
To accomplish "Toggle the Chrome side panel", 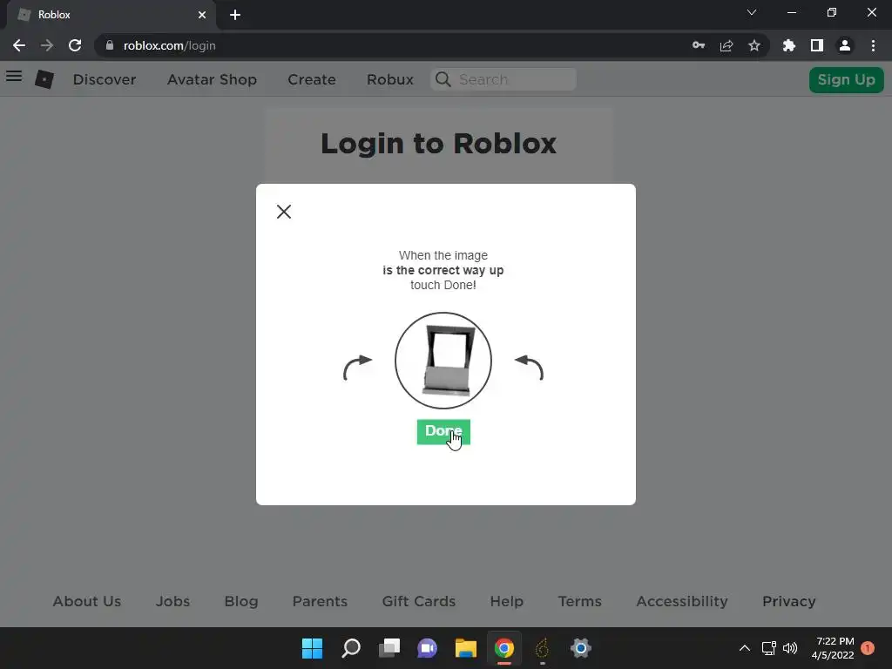I will pyautogui.click(x=817, y=45).
